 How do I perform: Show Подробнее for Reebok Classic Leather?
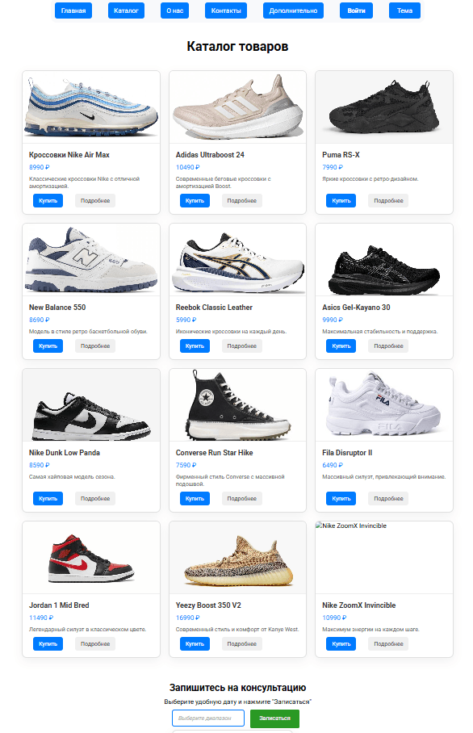241,346
